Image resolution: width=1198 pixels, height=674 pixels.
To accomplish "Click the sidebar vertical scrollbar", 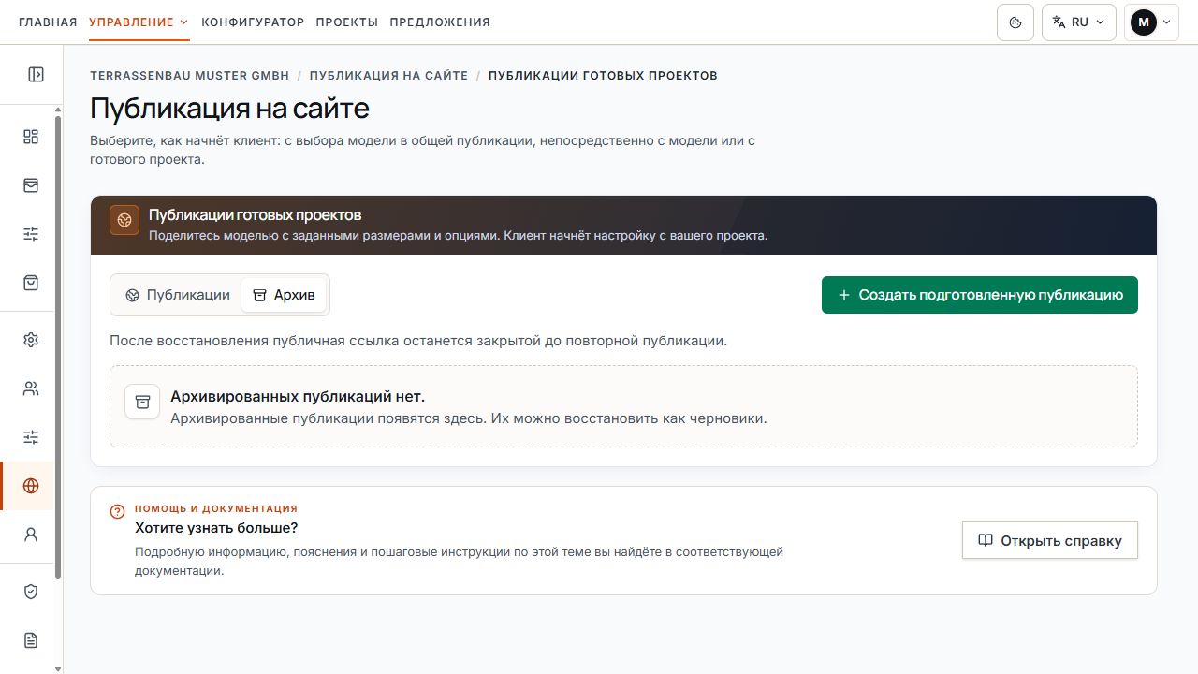I will (58, 346).
